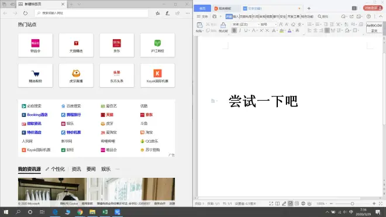Open the Windows Start menu

click(x=6, y=212)
